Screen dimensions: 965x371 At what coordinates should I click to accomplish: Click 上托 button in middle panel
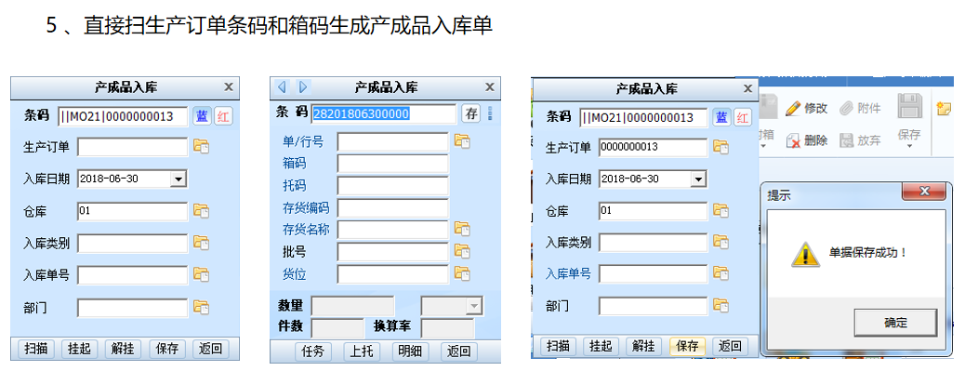coord(362,351)
